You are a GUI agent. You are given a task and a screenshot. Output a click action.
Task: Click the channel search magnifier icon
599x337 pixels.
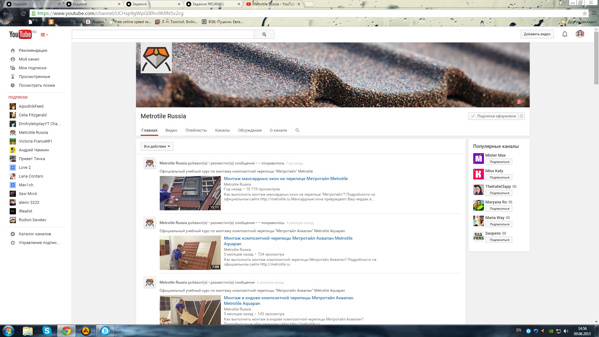(297, 130)
